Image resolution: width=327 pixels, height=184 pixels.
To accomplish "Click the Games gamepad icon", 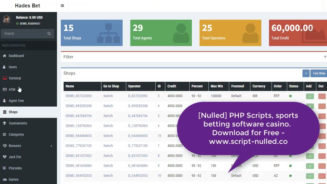I will point(4,179).
